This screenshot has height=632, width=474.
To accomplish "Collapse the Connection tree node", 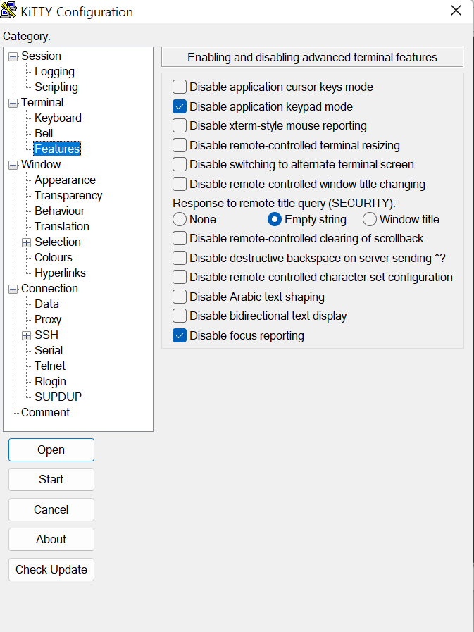I will 13,289.
